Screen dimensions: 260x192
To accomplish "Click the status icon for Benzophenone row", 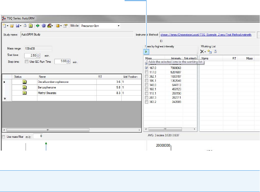I will click(x=24, y=87).
